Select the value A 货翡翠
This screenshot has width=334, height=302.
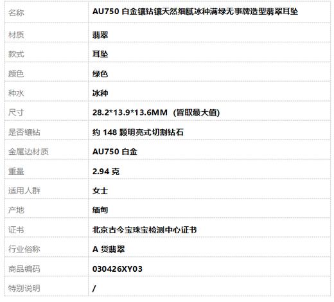click(x=109, y=249)
